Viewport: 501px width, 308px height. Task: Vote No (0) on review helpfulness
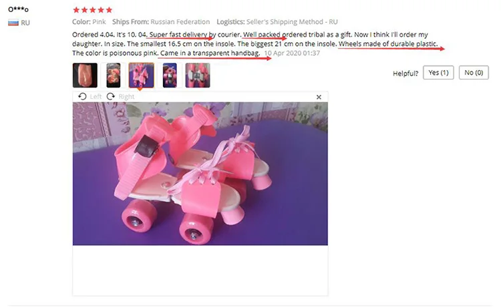(x=474, y=73)
